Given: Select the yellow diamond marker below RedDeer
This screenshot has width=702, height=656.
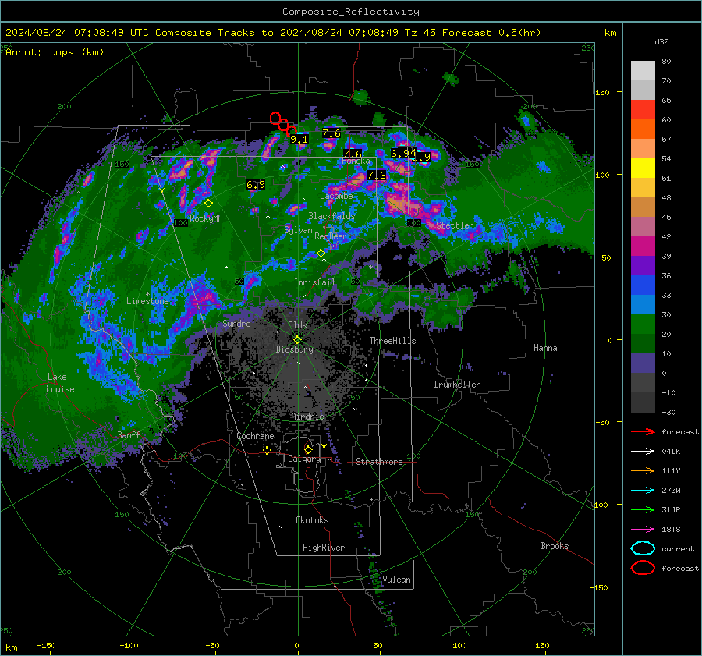Looking at the screenshot, I should (x=321, y=254).
